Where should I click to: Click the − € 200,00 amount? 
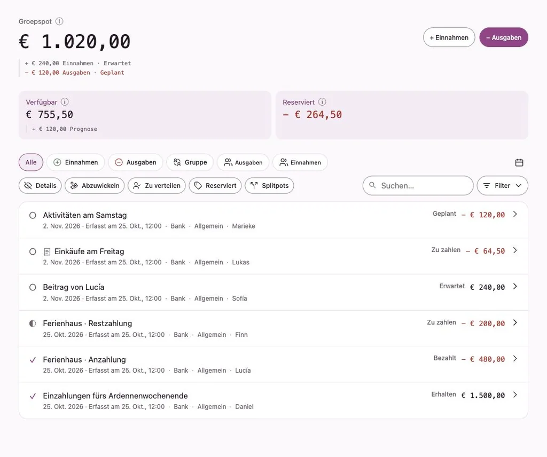point(483,324)
